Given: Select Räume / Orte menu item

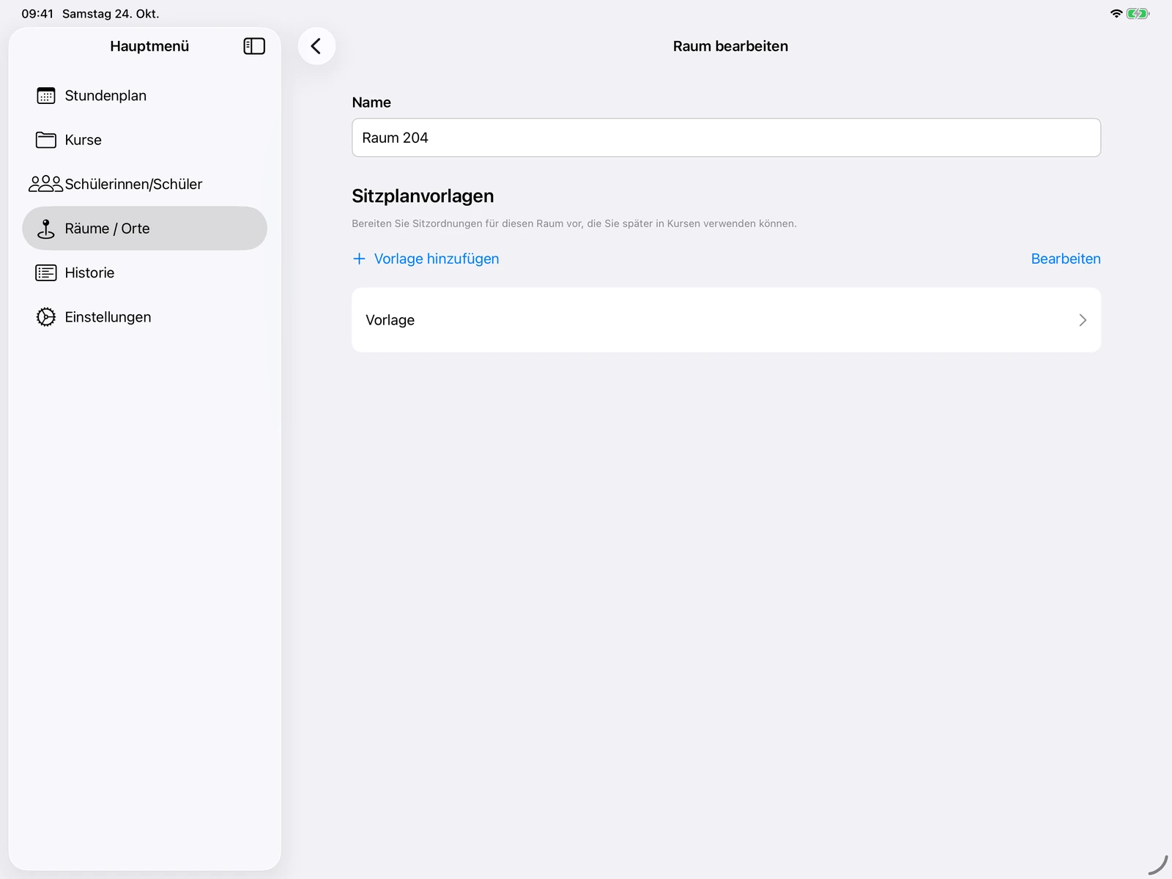Looking at the screenshot, I should coord(145,229).
